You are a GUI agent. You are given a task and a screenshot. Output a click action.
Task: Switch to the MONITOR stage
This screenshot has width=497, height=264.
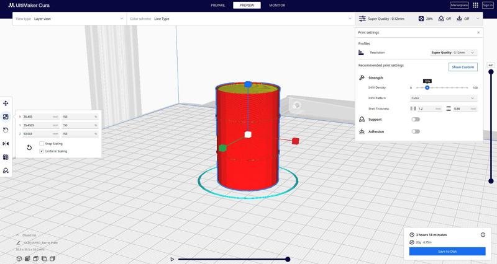click(277, 5)
